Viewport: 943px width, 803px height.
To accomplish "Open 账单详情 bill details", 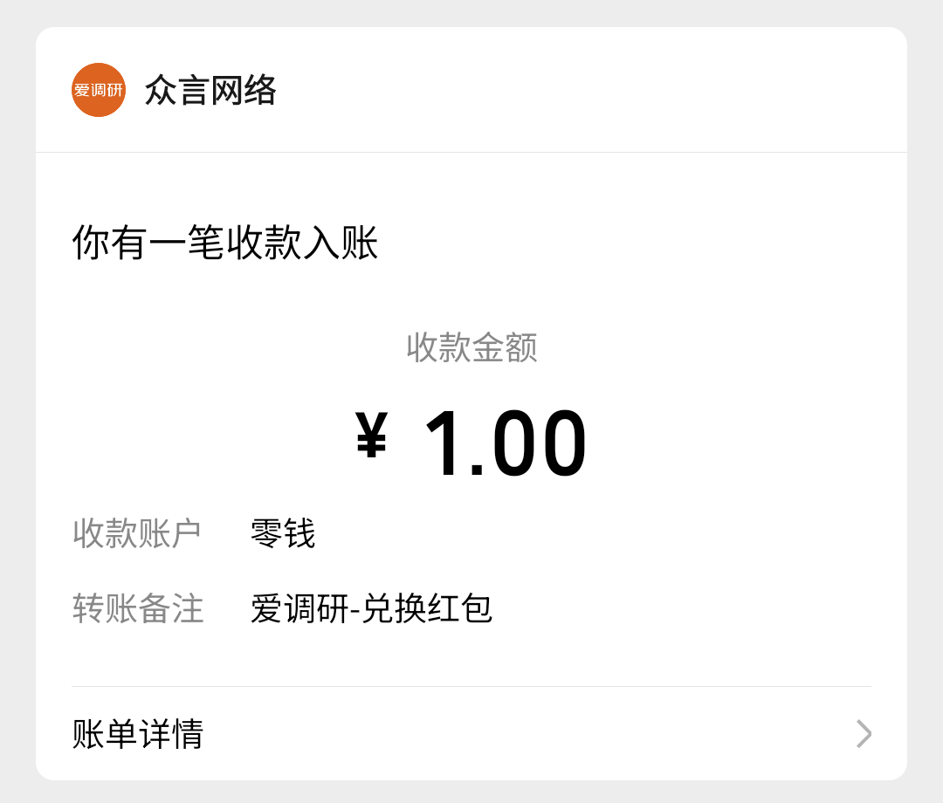I will pyautogui.click(x=471, y=733).
